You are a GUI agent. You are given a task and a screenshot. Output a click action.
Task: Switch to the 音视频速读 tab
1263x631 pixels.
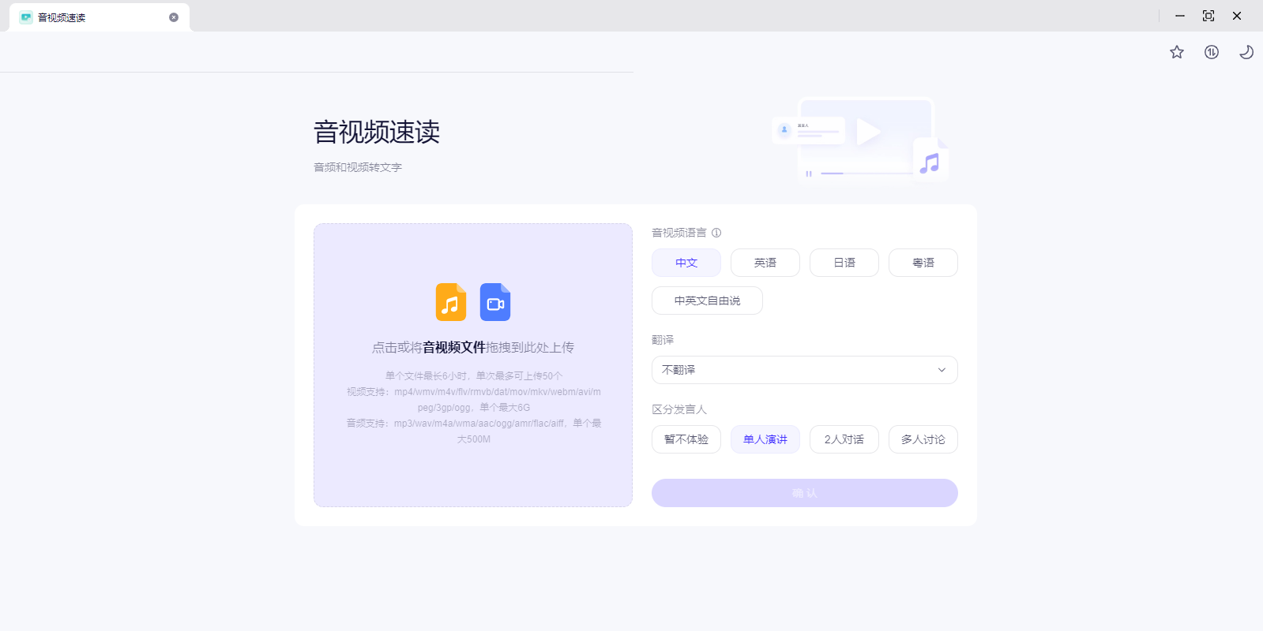[87, 17]
